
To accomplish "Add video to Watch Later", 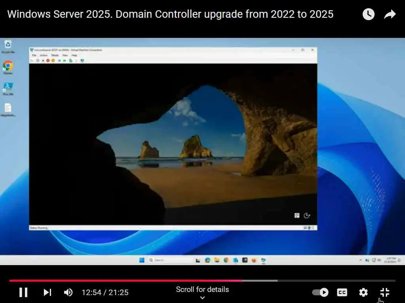I will [369, 14].
